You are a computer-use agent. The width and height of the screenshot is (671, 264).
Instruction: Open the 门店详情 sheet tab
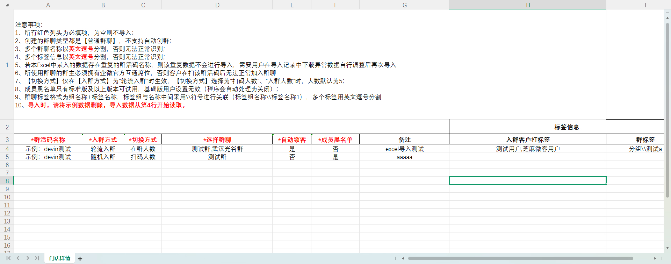pos(60,258)
